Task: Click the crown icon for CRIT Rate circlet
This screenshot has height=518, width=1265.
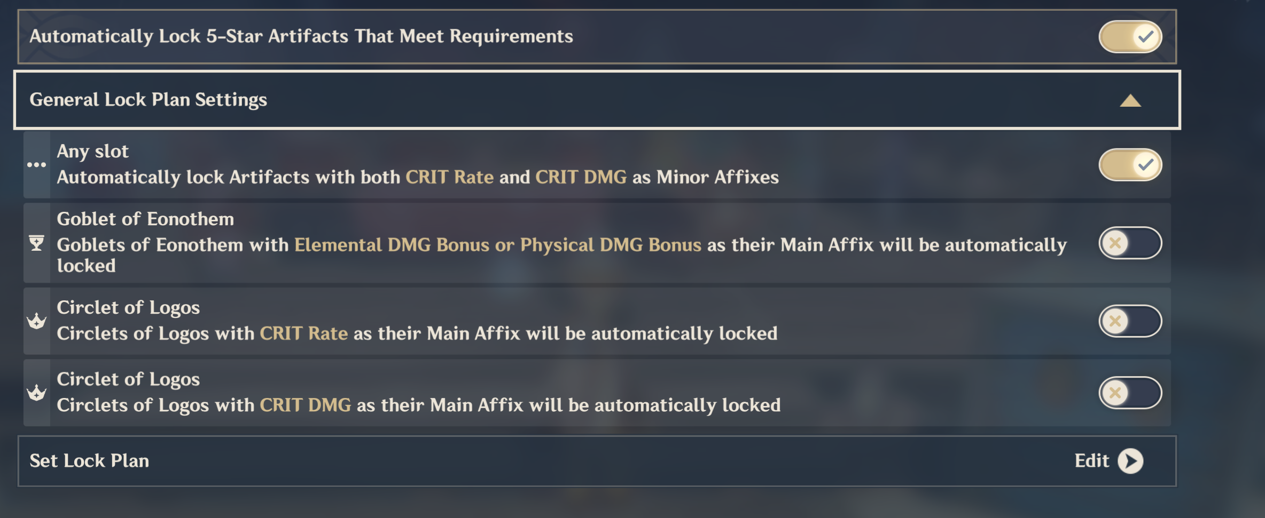Action: (36, 321)
